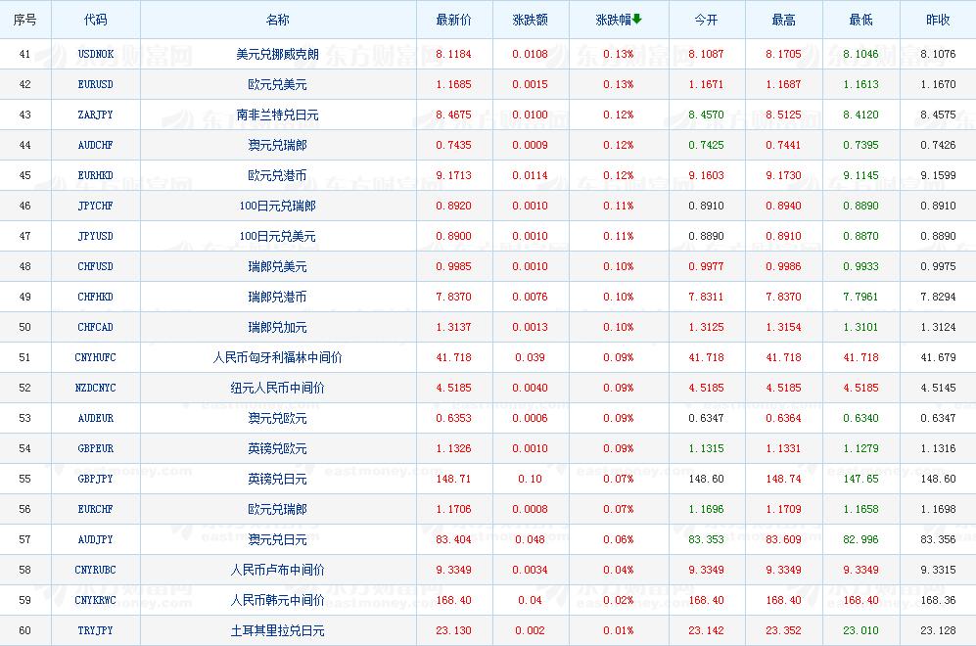Open the CHFUSD code link

click(x=96, y=266)
